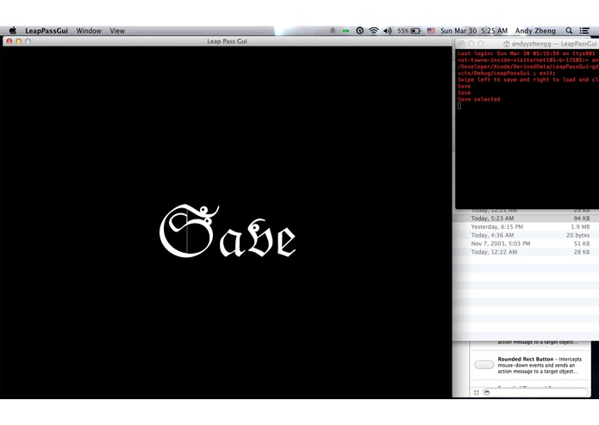Image resolution: width=599 pixels, height=425 pixels.
Task: Open Notification Center list icon
Action: [x=584, y=30]
